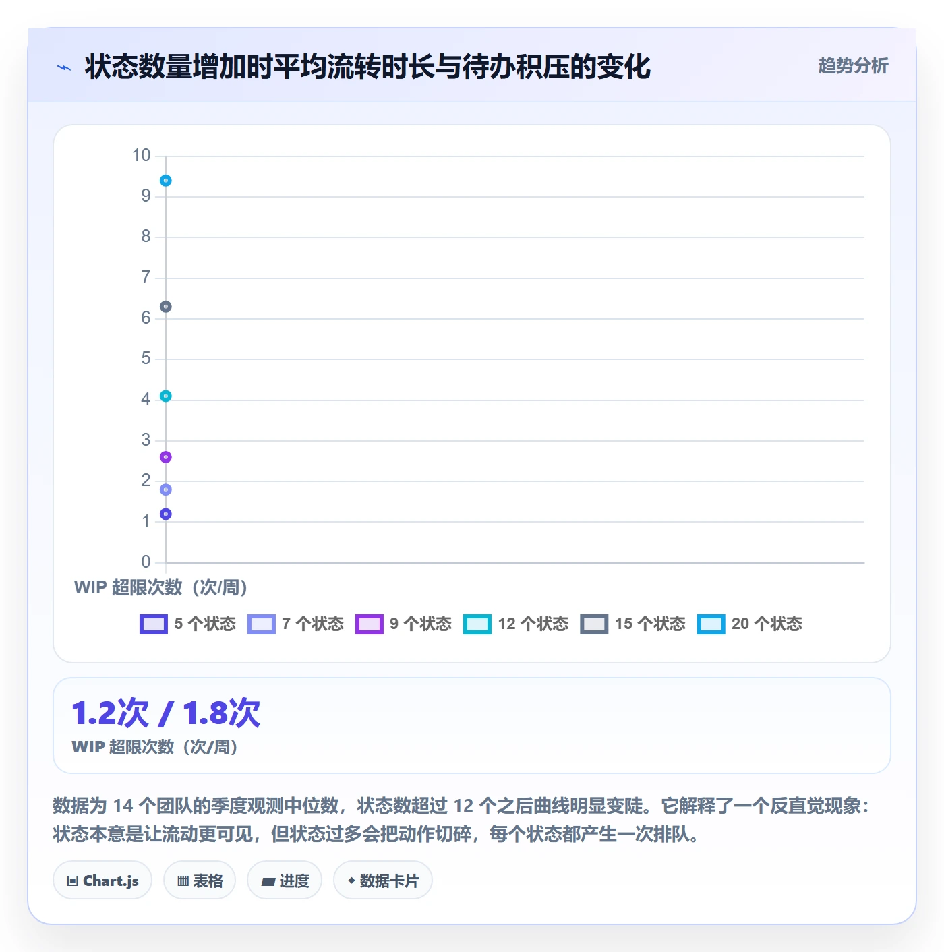
Task: Click the 5 个状态 data point near 1.2
Action: click(x=165, y=514)
